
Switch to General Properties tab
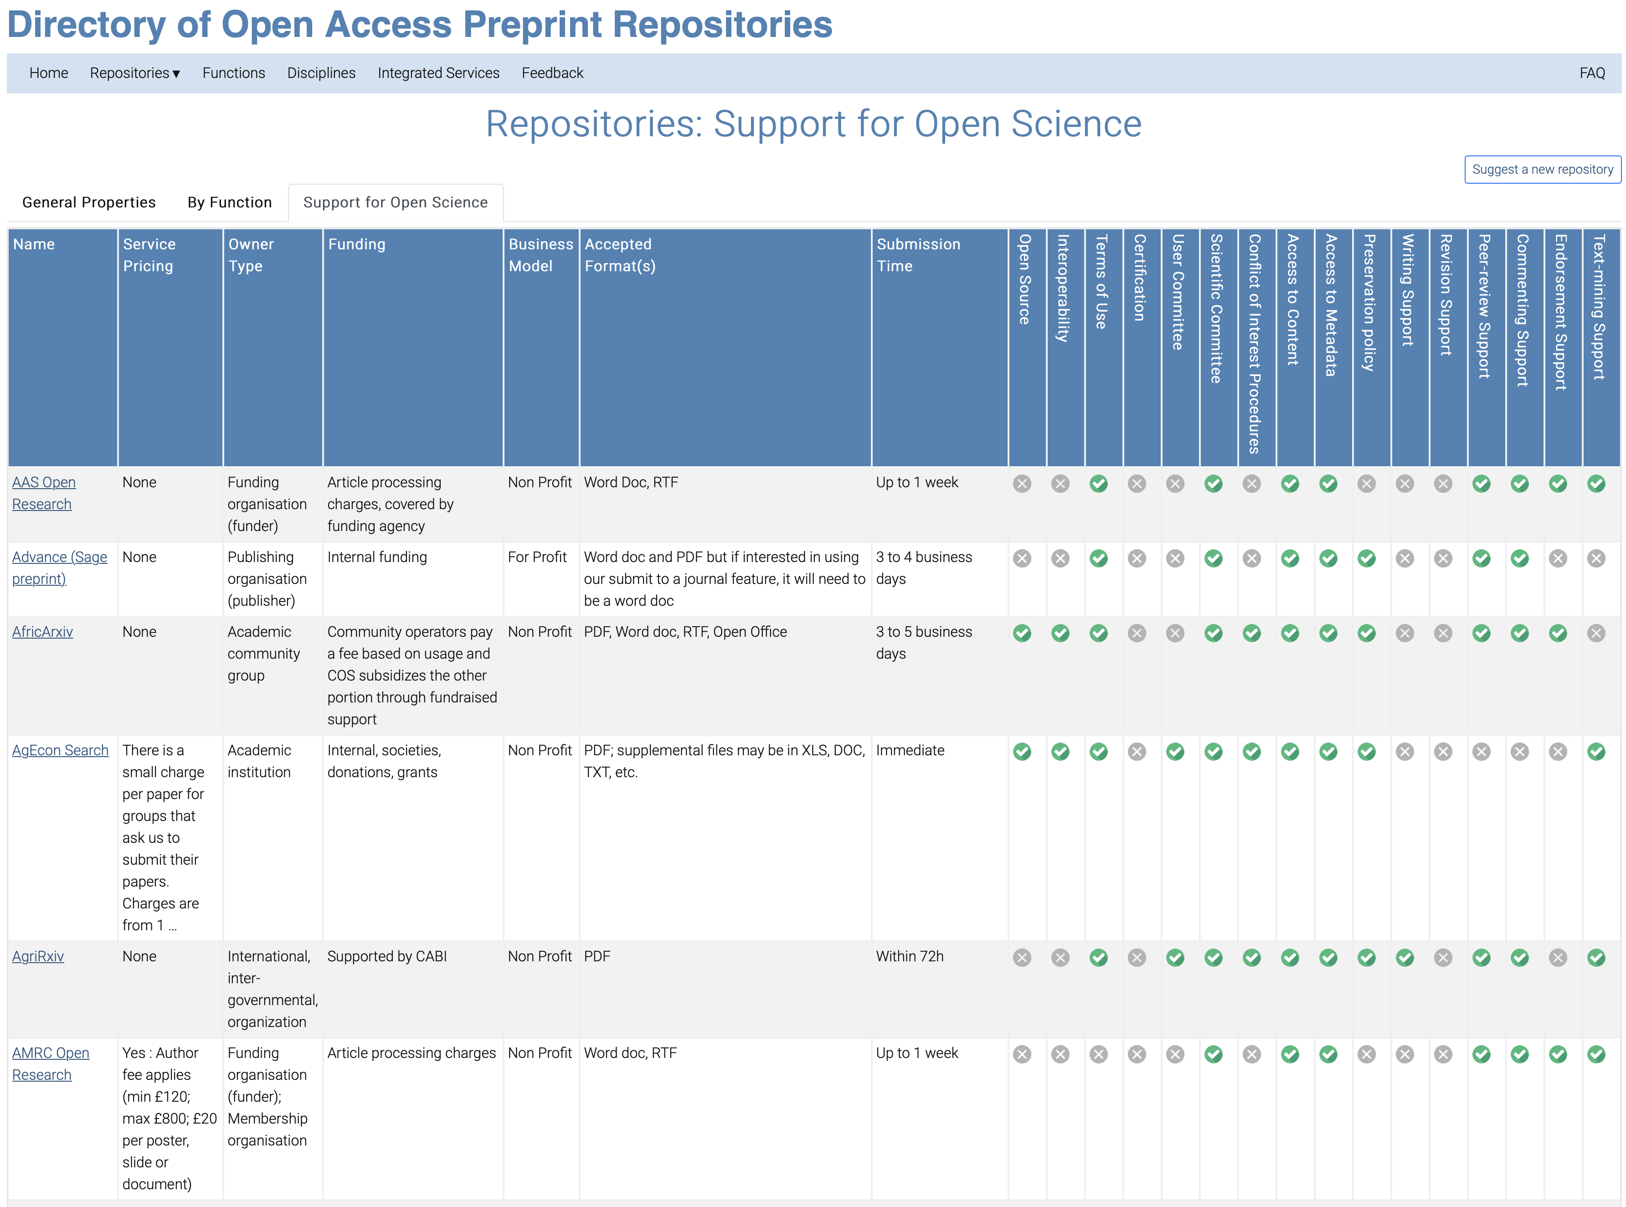[89, 202]
